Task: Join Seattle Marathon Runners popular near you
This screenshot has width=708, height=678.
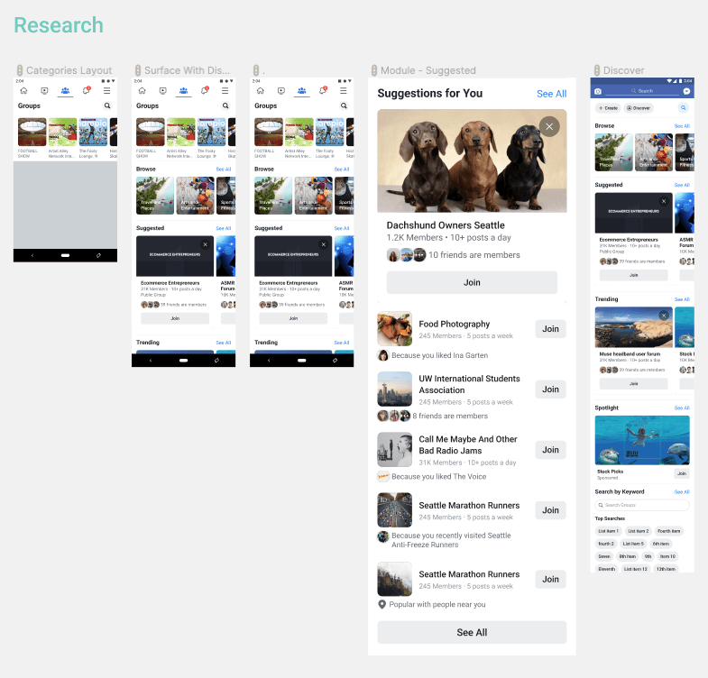Action: pyautogui.click(x=550, y=580)
